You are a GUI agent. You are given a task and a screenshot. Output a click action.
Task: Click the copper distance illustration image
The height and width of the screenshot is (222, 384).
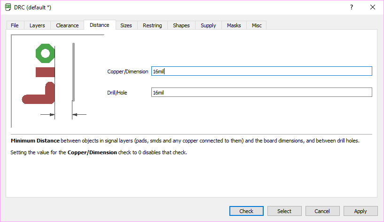coord(57,81)
